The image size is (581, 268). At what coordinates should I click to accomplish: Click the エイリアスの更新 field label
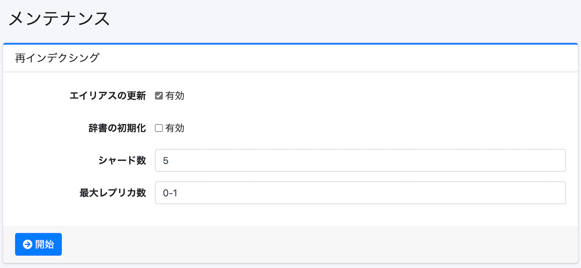tap(108, 96)
